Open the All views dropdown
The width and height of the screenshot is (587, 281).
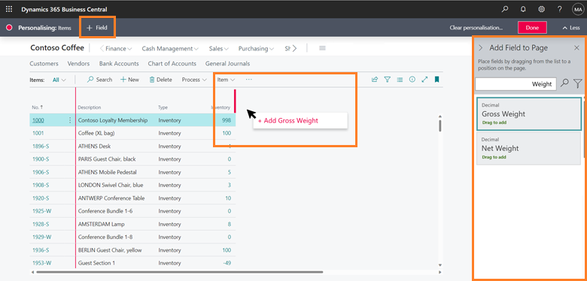point(59,80)
